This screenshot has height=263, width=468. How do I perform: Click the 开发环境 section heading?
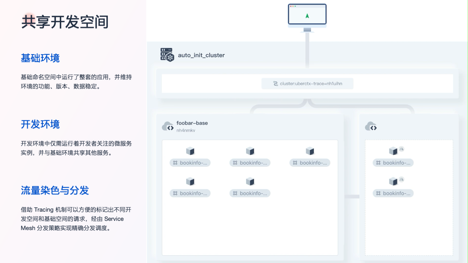click(x=40, y=124)
